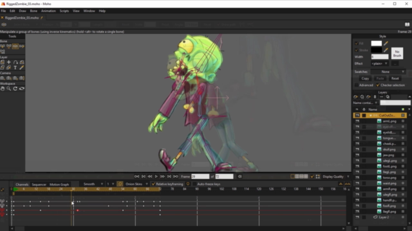412x231 pixels.
Task: Select the Transform Layer tool
Action: [3, 62]
